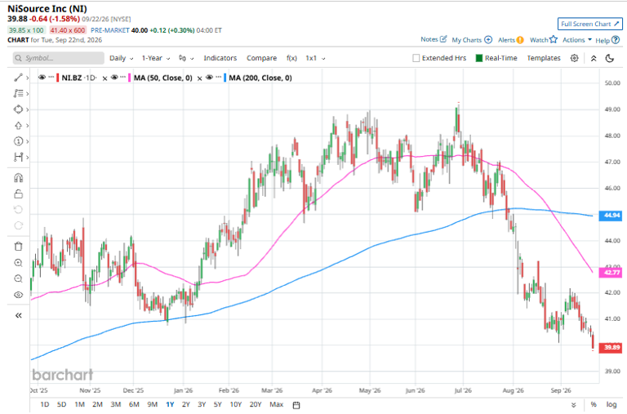The image size is (627, 414).
Task: Collapse the chart header with up chevrons
Action: [594, 59]
